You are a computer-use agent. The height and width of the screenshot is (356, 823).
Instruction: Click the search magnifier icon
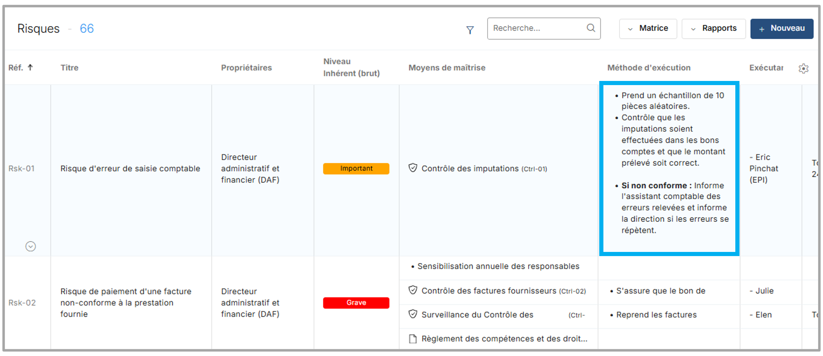click(591, 28)
